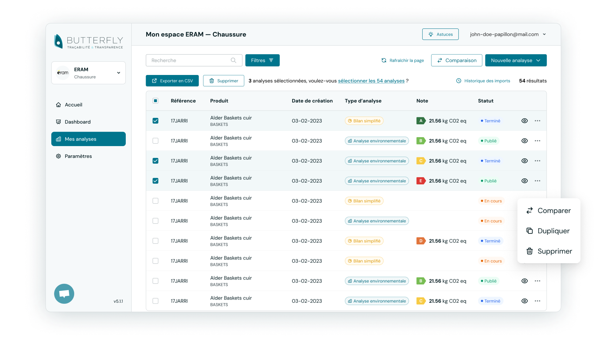
Task: Click the Bilan simplifié tag on first row
Action: [x=364, y=121]
